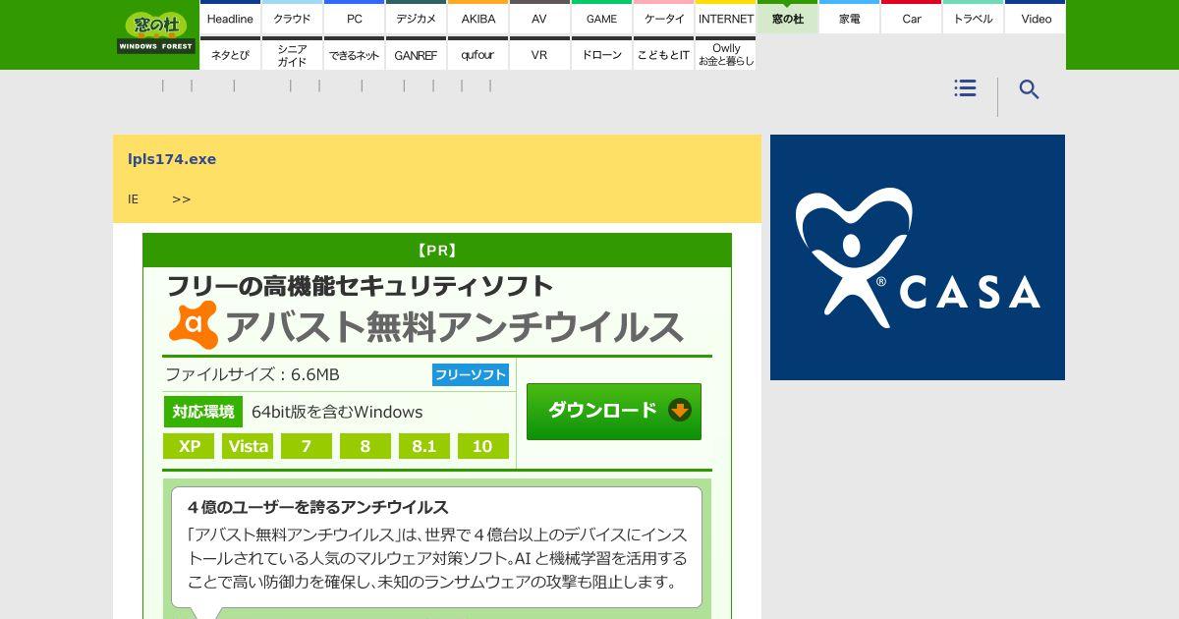
Task: Open the Video tab
Action: click(x=1036, y=17)
